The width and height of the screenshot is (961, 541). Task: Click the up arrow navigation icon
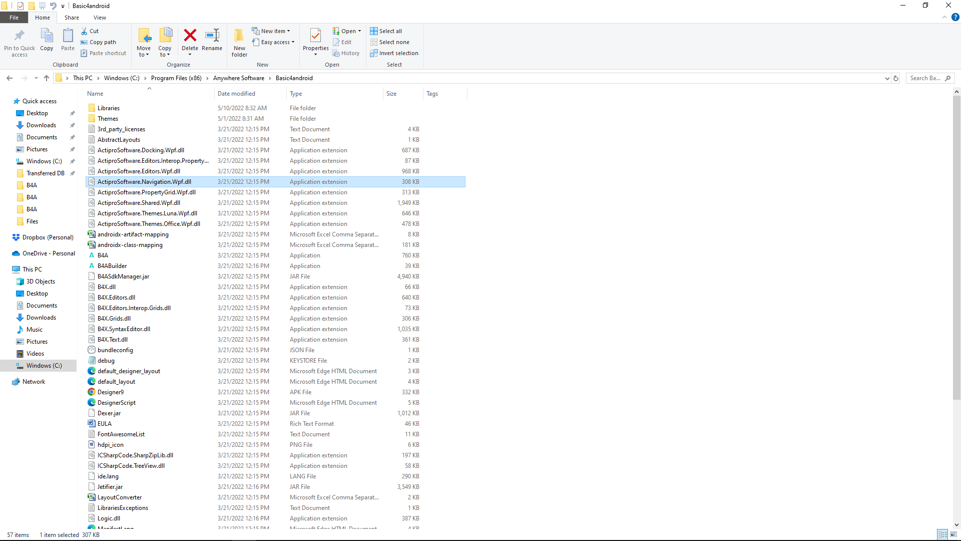coord(47,78)
